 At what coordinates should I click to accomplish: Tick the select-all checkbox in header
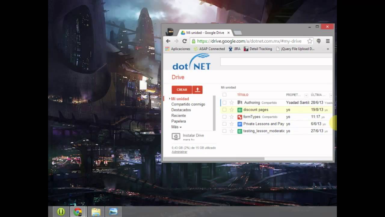(224, 95)
